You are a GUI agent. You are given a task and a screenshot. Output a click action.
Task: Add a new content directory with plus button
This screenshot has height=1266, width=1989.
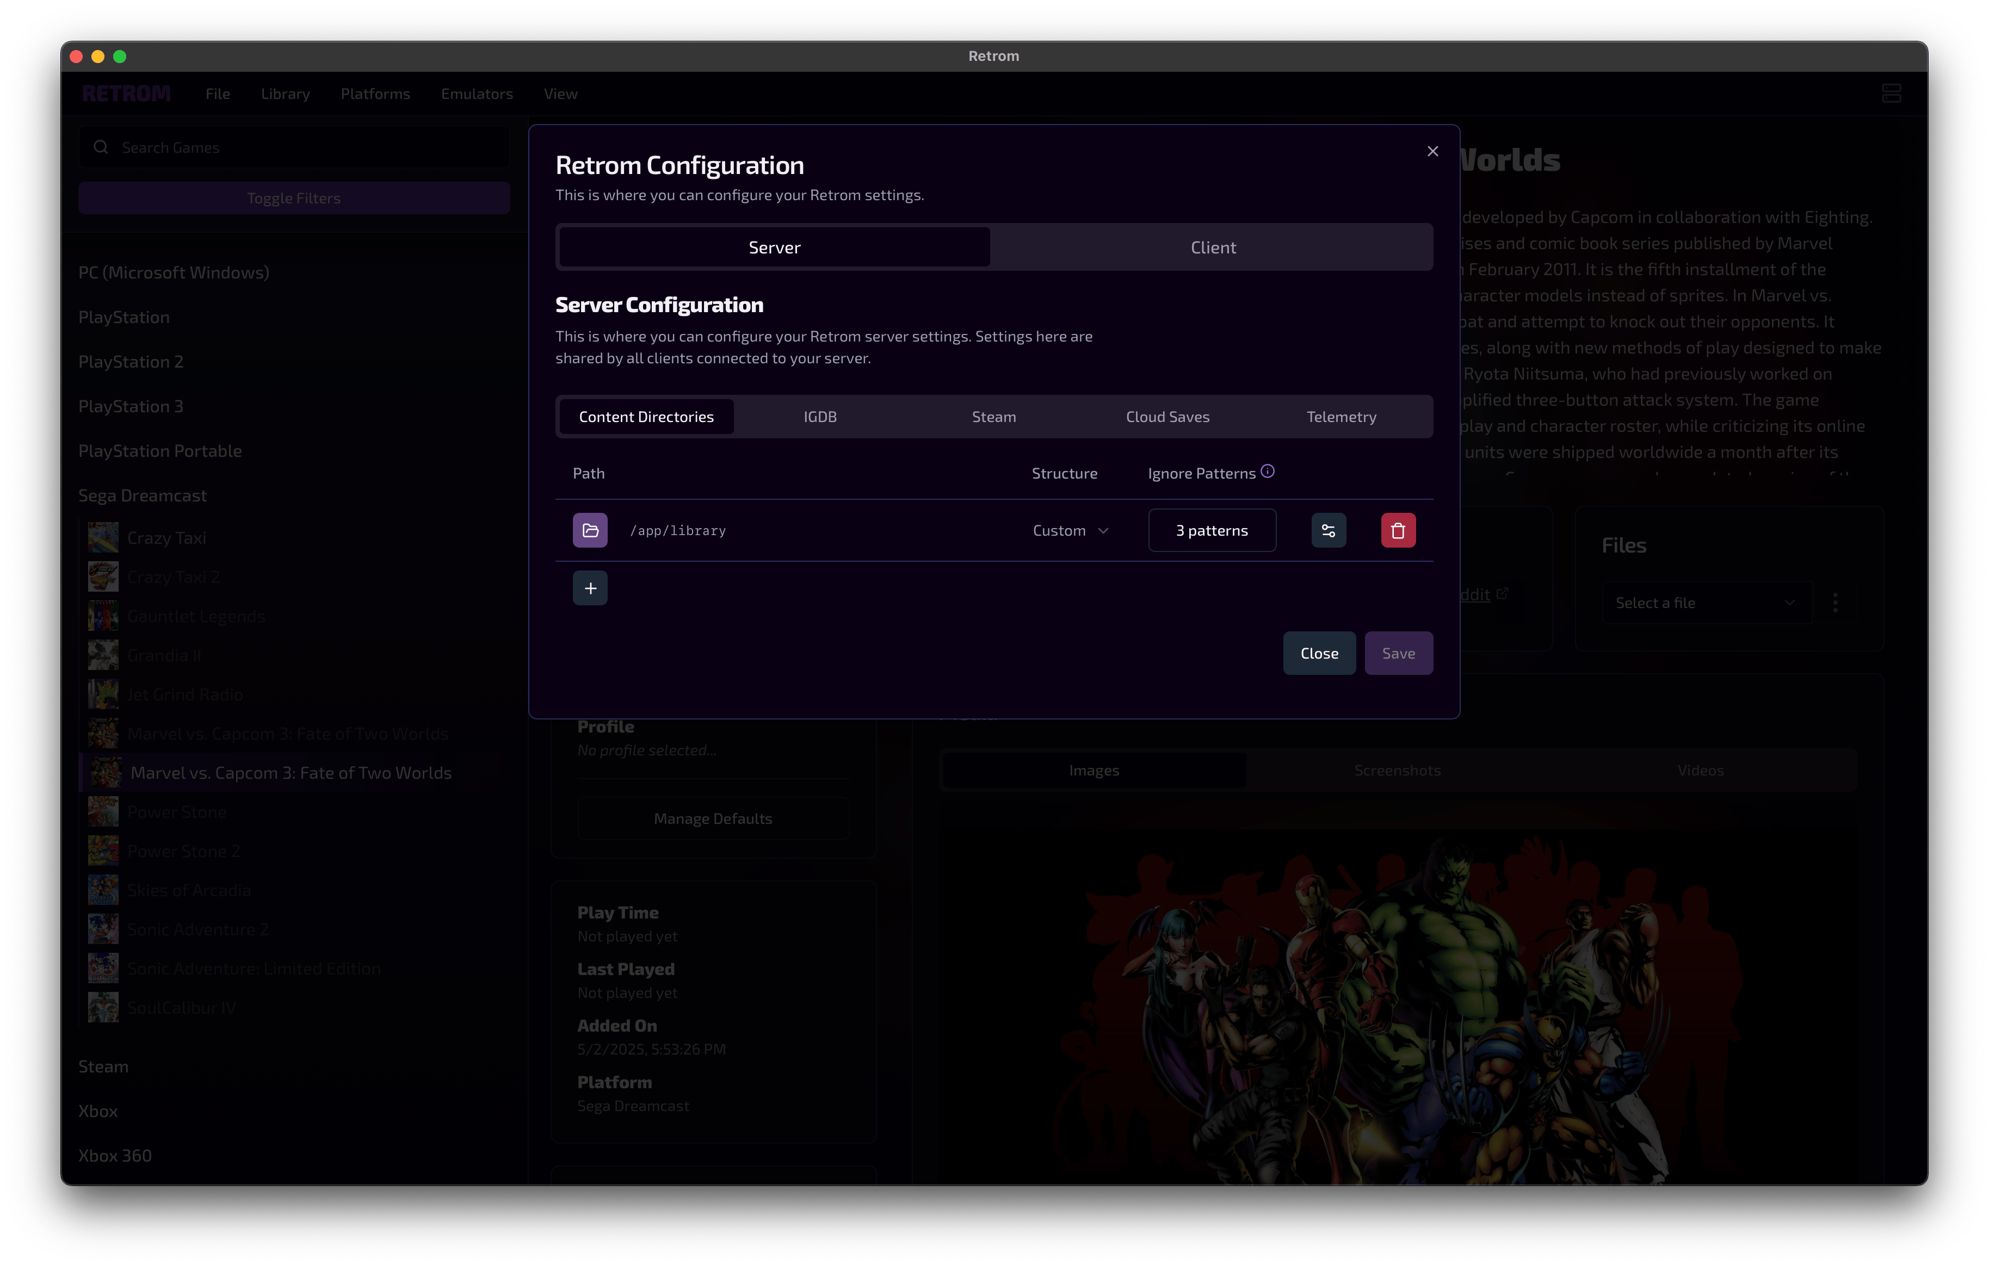pos(590,588)
